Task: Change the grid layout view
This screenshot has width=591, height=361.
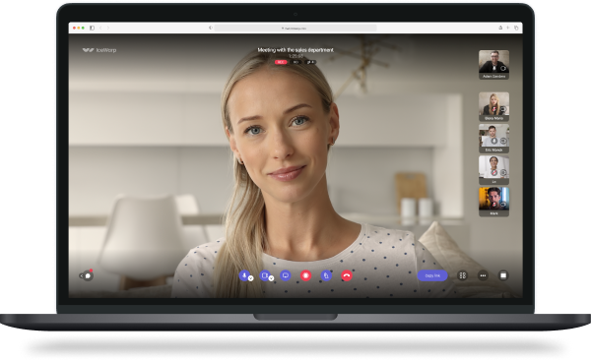Action: pyautogui.click(x=463, y=275)
